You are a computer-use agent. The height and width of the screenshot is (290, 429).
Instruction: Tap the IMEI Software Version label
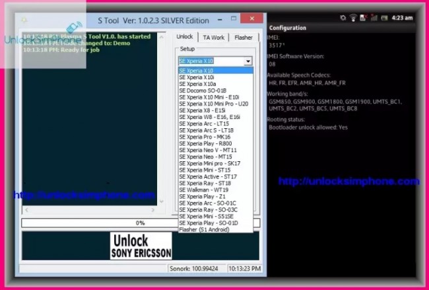pyautogui.click(x=296, y=56)
